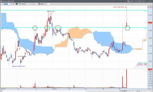Click the minus zoom-out icon on bottom bar

[x=148, y=91]
